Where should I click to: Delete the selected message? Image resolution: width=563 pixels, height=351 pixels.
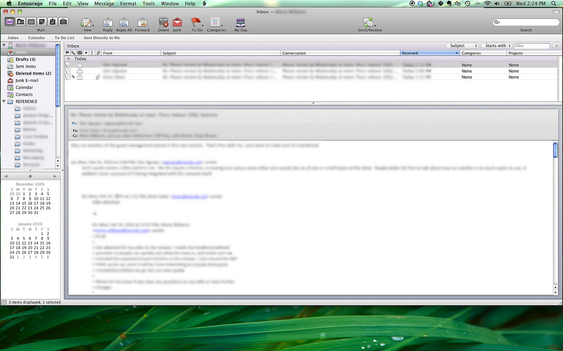click(163, 22)
